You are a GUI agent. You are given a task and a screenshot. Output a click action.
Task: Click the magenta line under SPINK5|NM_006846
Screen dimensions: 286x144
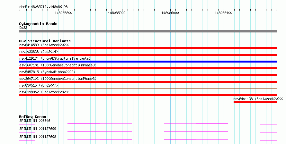click(148, 123)
